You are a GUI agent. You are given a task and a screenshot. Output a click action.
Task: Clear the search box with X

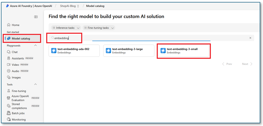(250, 38)
